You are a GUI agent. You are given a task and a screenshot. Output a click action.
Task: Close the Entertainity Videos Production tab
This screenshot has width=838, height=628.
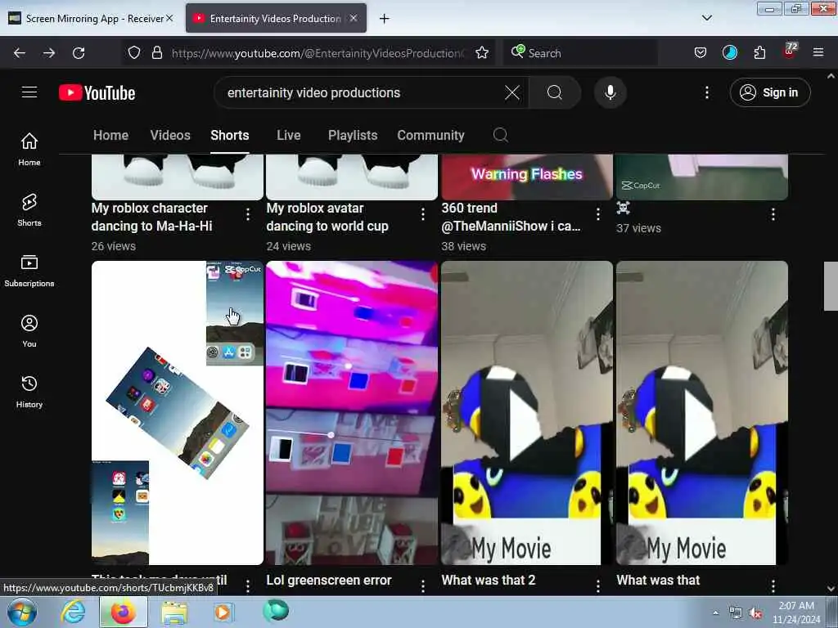(354, 18)
